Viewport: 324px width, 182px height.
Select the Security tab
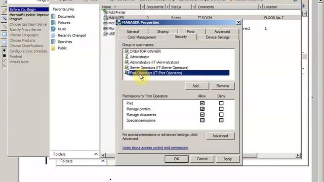point(181,37)
